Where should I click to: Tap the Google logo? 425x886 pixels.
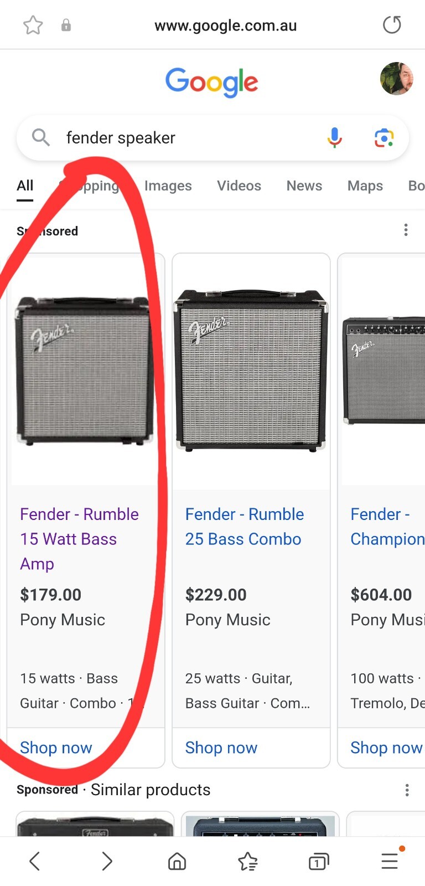[x=212, y=82]
